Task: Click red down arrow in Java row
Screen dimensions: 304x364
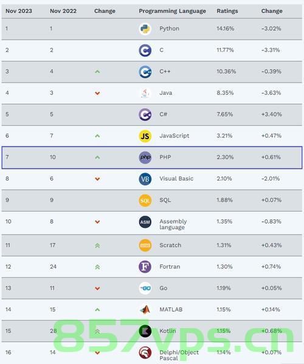Action: [97, 93]
